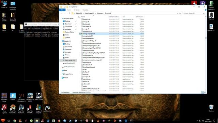Screen dimensions: 218x123
Task: Open the Visualizza ribbon tab
Action: (x=85, y=10)
